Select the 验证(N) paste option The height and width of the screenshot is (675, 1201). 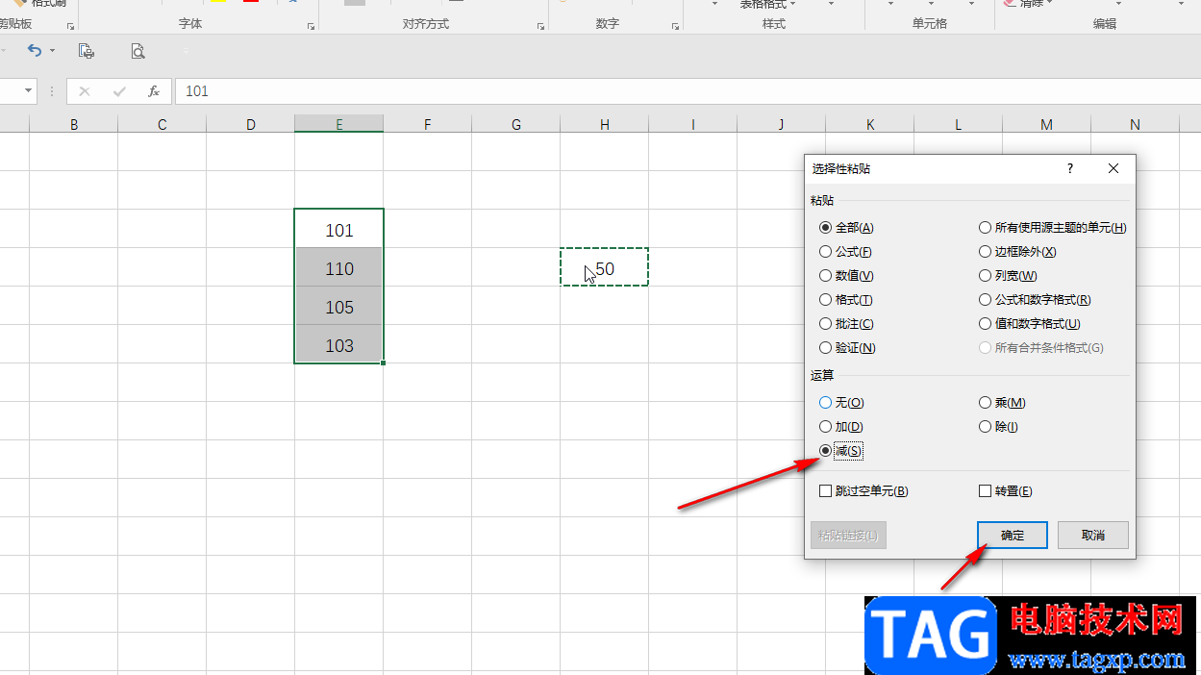click(x=847, y=348)
